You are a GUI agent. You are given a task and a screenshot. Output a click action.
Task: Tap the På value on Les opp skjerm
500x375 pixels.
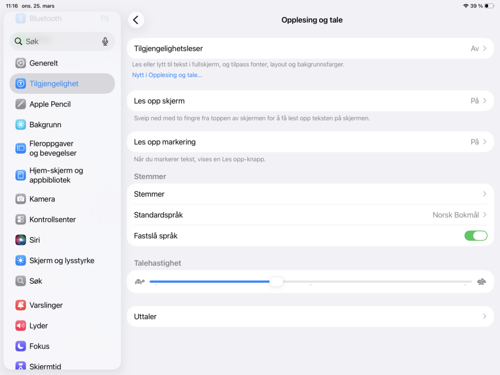click(x=475, y=101)
